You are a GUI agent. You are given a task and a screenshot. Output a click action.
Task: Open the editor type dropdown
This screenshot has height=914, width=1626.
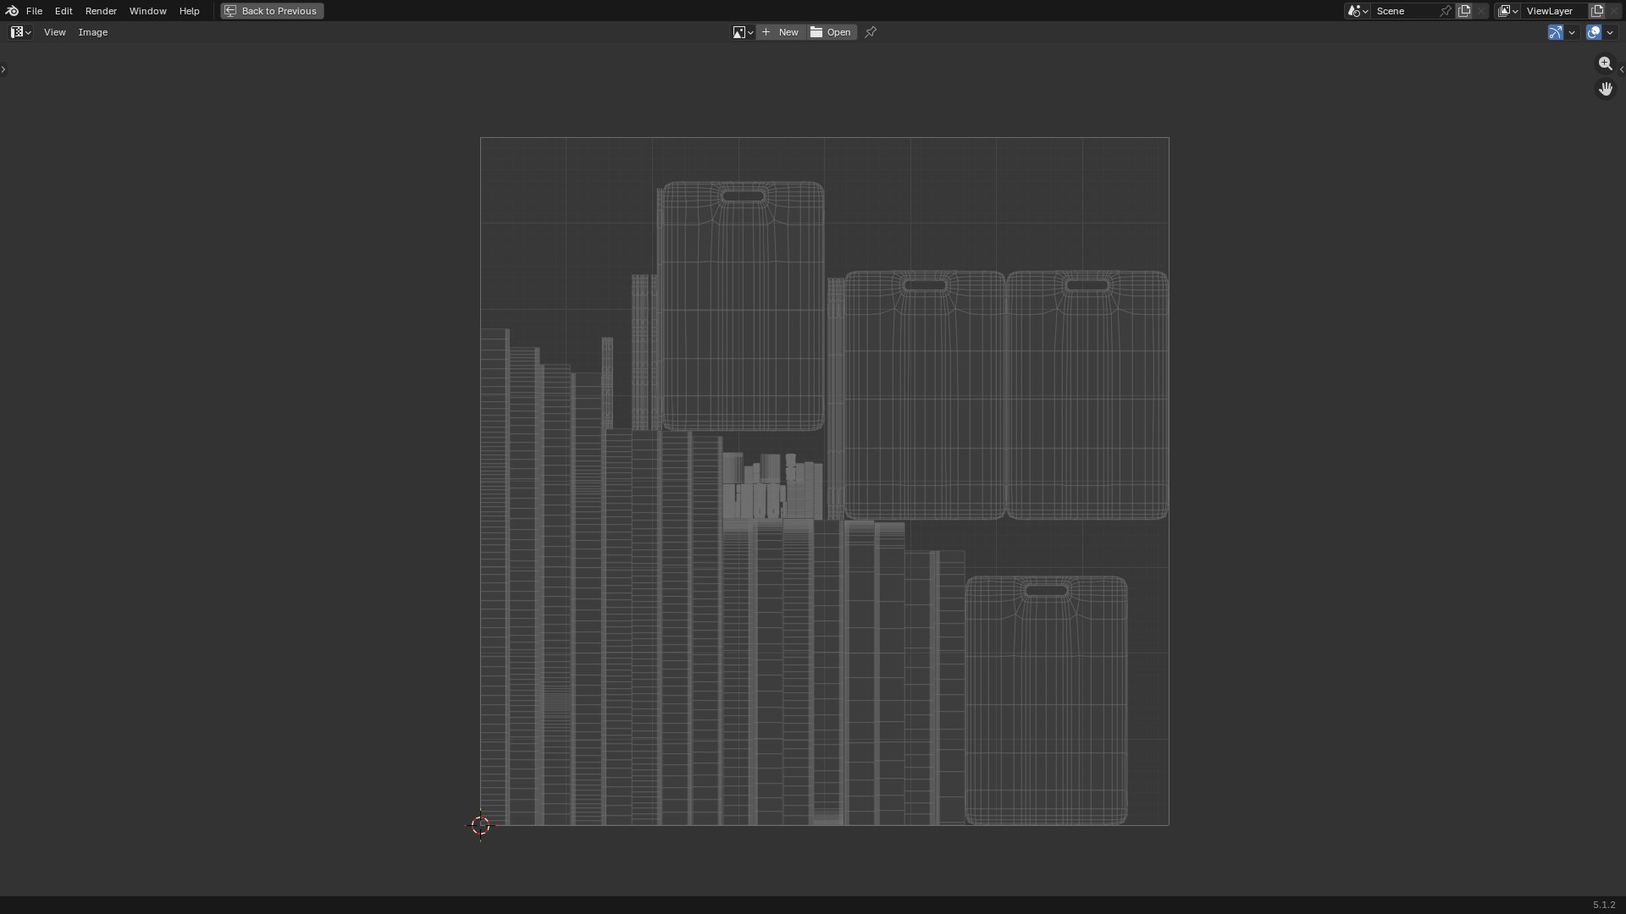[21, 32]
